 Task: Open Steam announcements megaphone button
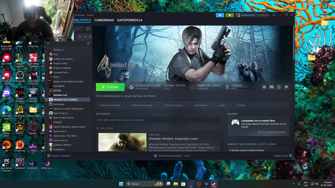220,15
